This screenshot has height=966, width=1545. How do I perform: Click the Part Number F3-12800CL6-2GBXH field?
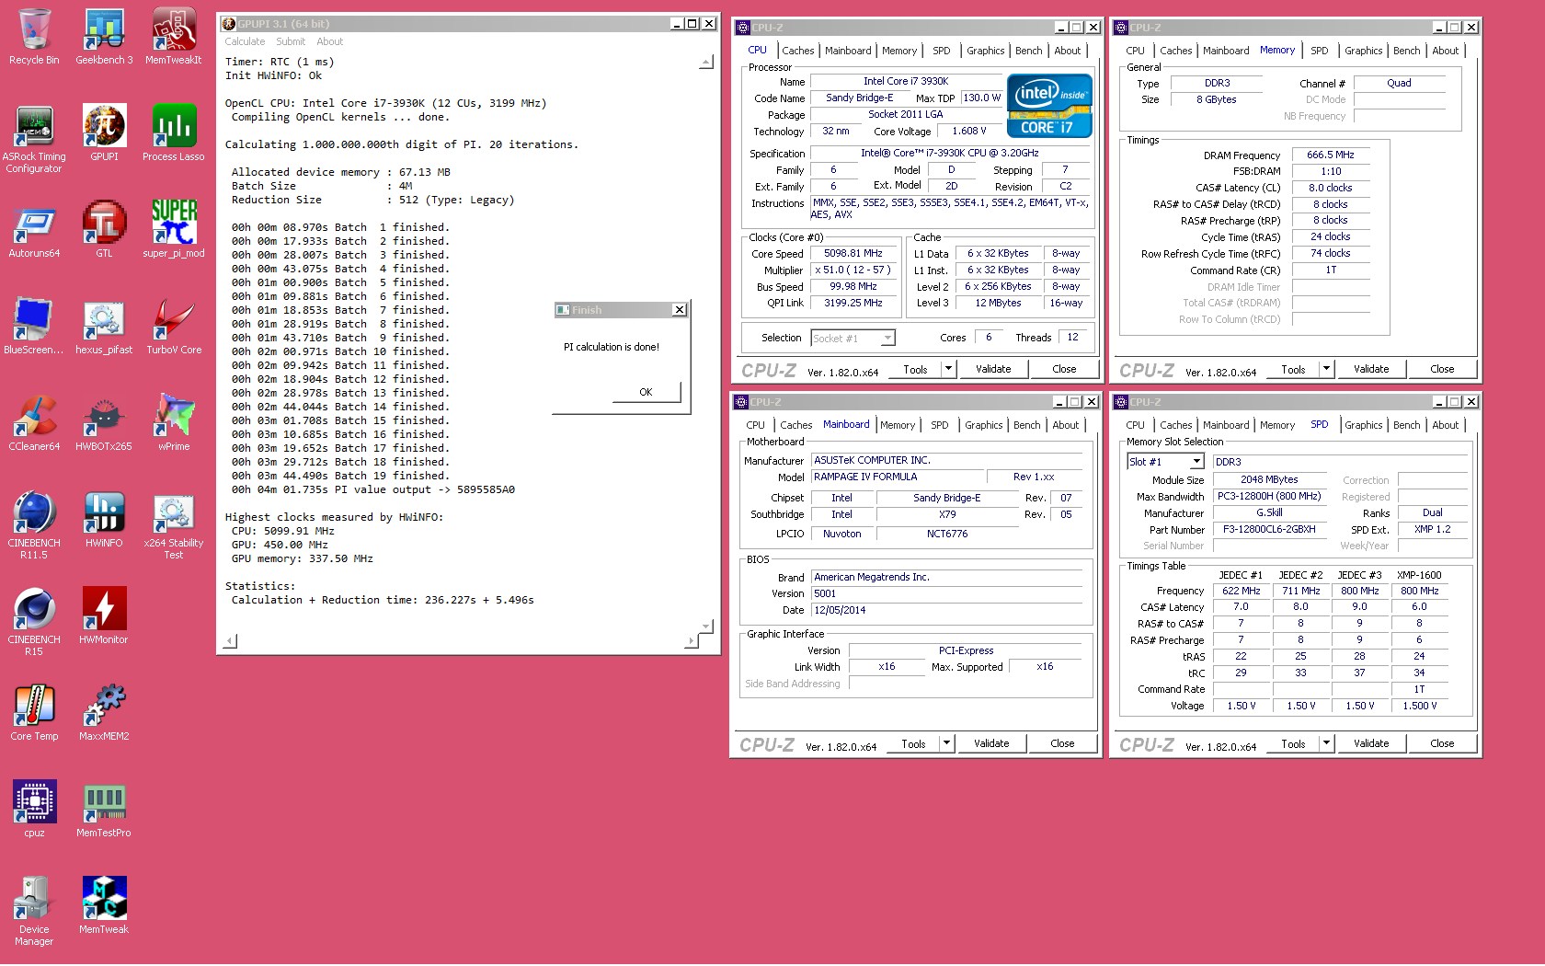(1270, 530)
